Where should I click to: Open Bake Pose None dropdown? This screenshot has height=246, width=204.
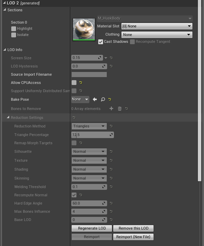pyautogui.click(x=80, y=99)
